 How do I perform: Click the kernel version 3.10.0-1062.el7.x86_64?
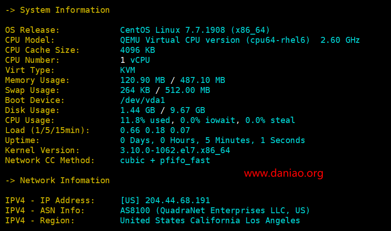(175, 150)
